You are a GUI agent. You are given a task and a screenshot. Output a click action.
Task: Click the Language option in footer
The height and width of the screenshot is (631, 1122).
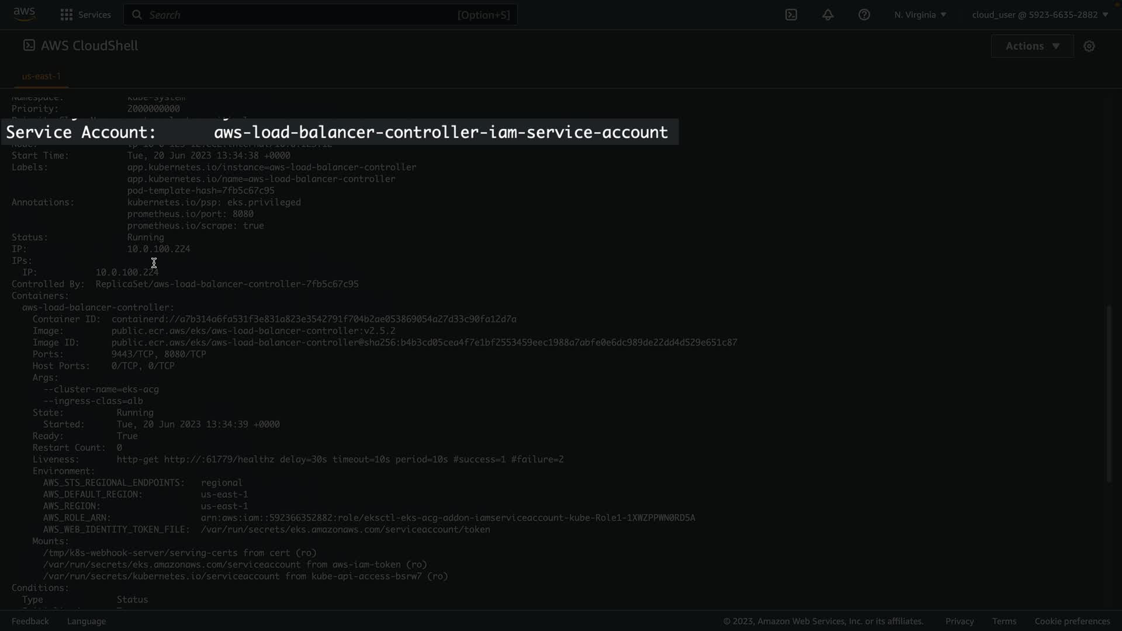point(86,621)
